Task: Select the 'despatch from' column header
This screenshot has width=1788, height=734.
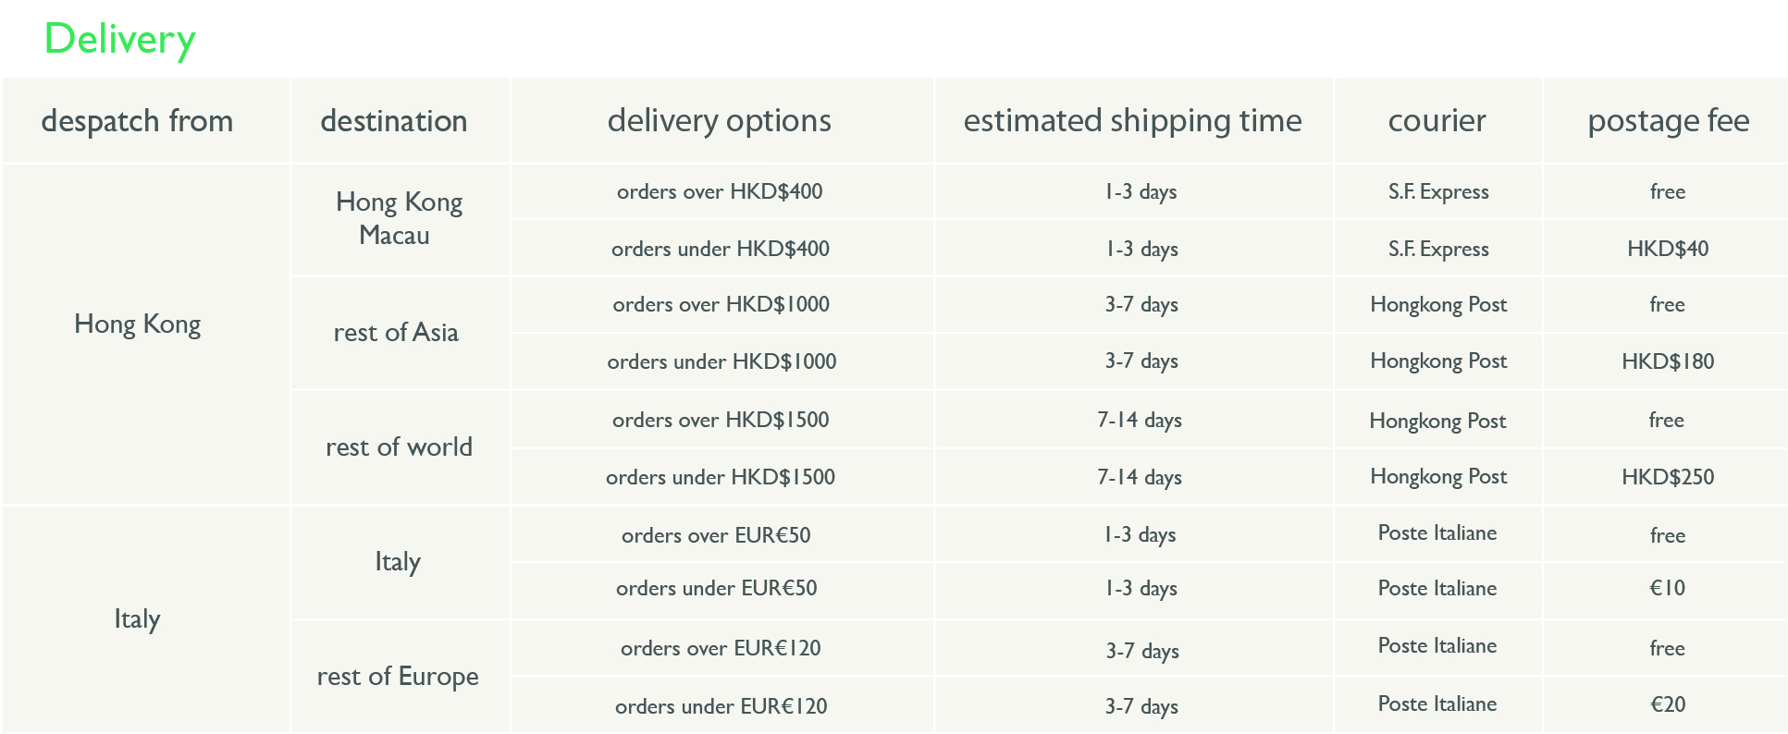Action: [137, 121]
